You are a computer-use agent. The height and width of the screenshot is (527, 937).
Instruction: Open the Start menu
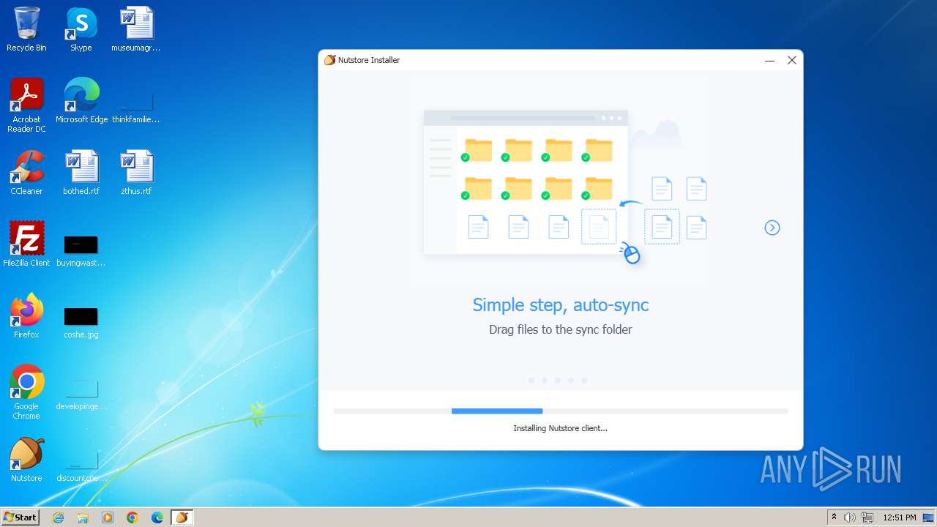(20, 517)
